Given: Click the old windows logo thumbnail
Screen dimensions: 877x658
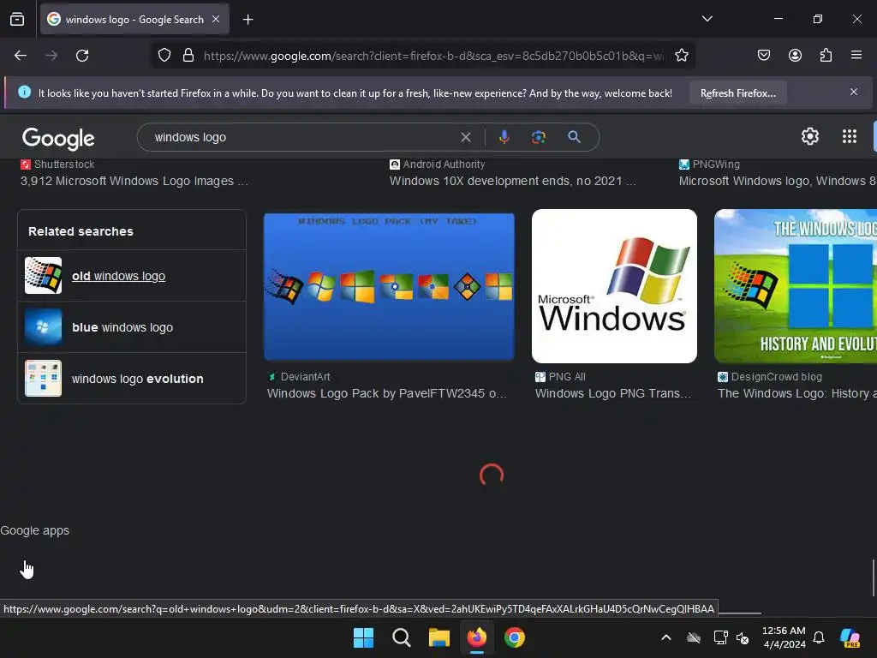Looking at the screenshot, I should point(43,276).
